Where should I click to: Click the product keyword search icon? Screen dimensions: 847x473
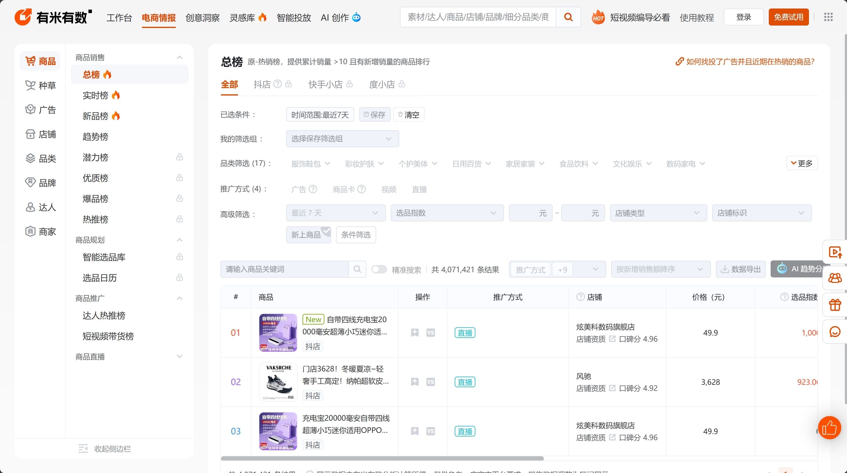pos(357,269)
